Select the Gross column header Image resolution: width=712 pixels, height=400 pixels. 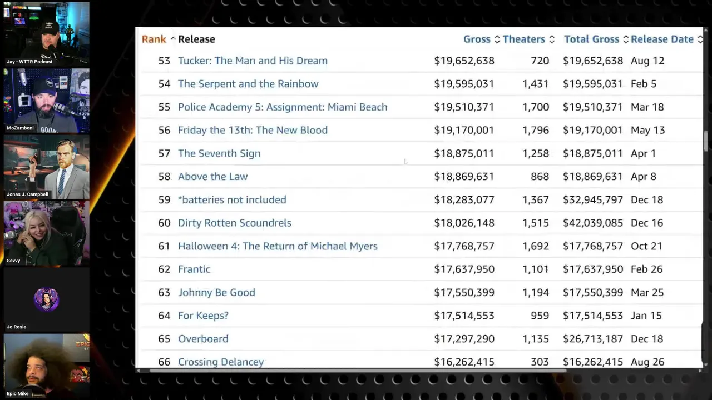coord(477,39)
